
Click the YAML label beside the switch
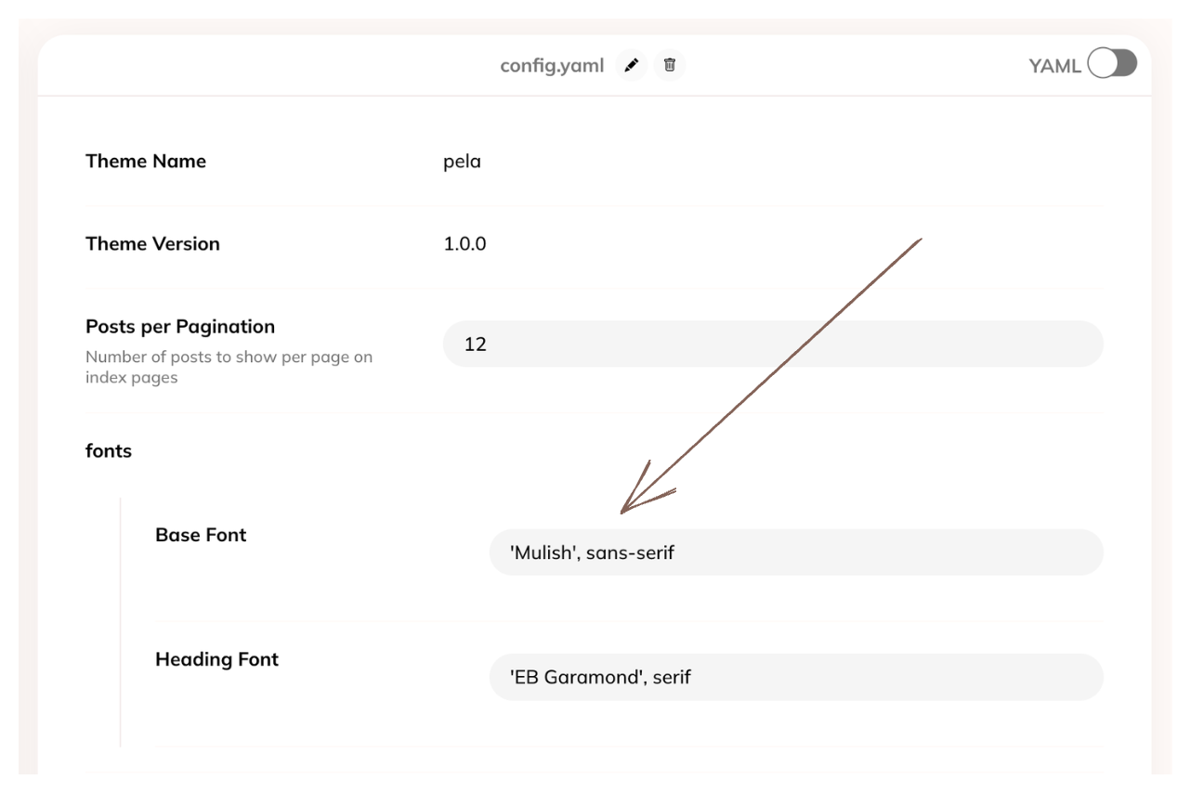[x=1054, y=66]
